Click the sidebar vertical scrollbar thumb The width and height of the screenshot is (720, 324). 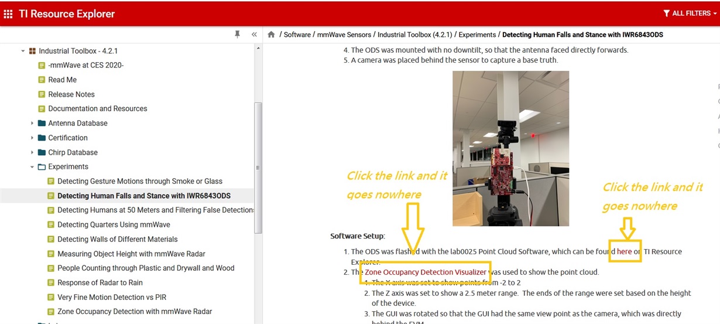(x=258, y=168)
